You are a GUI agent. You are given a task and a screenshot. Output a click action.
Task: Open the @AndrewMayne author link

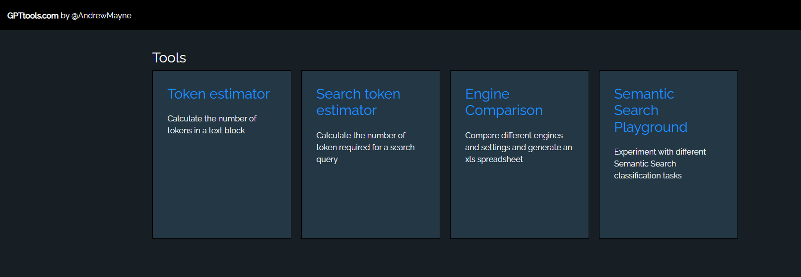coord(101,15)
